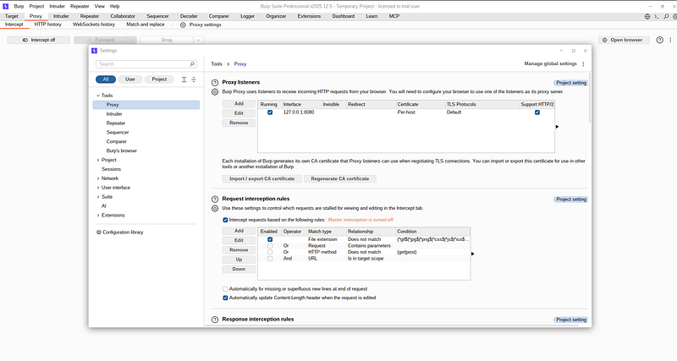Open the HTTP history sub-tab
The image size is (677, 361).
tap(48, 25)
